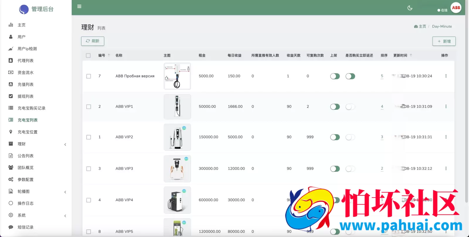Click the 新增 add button
The image size is (469, 237).
pyautogui.click(x=444, y=41)
